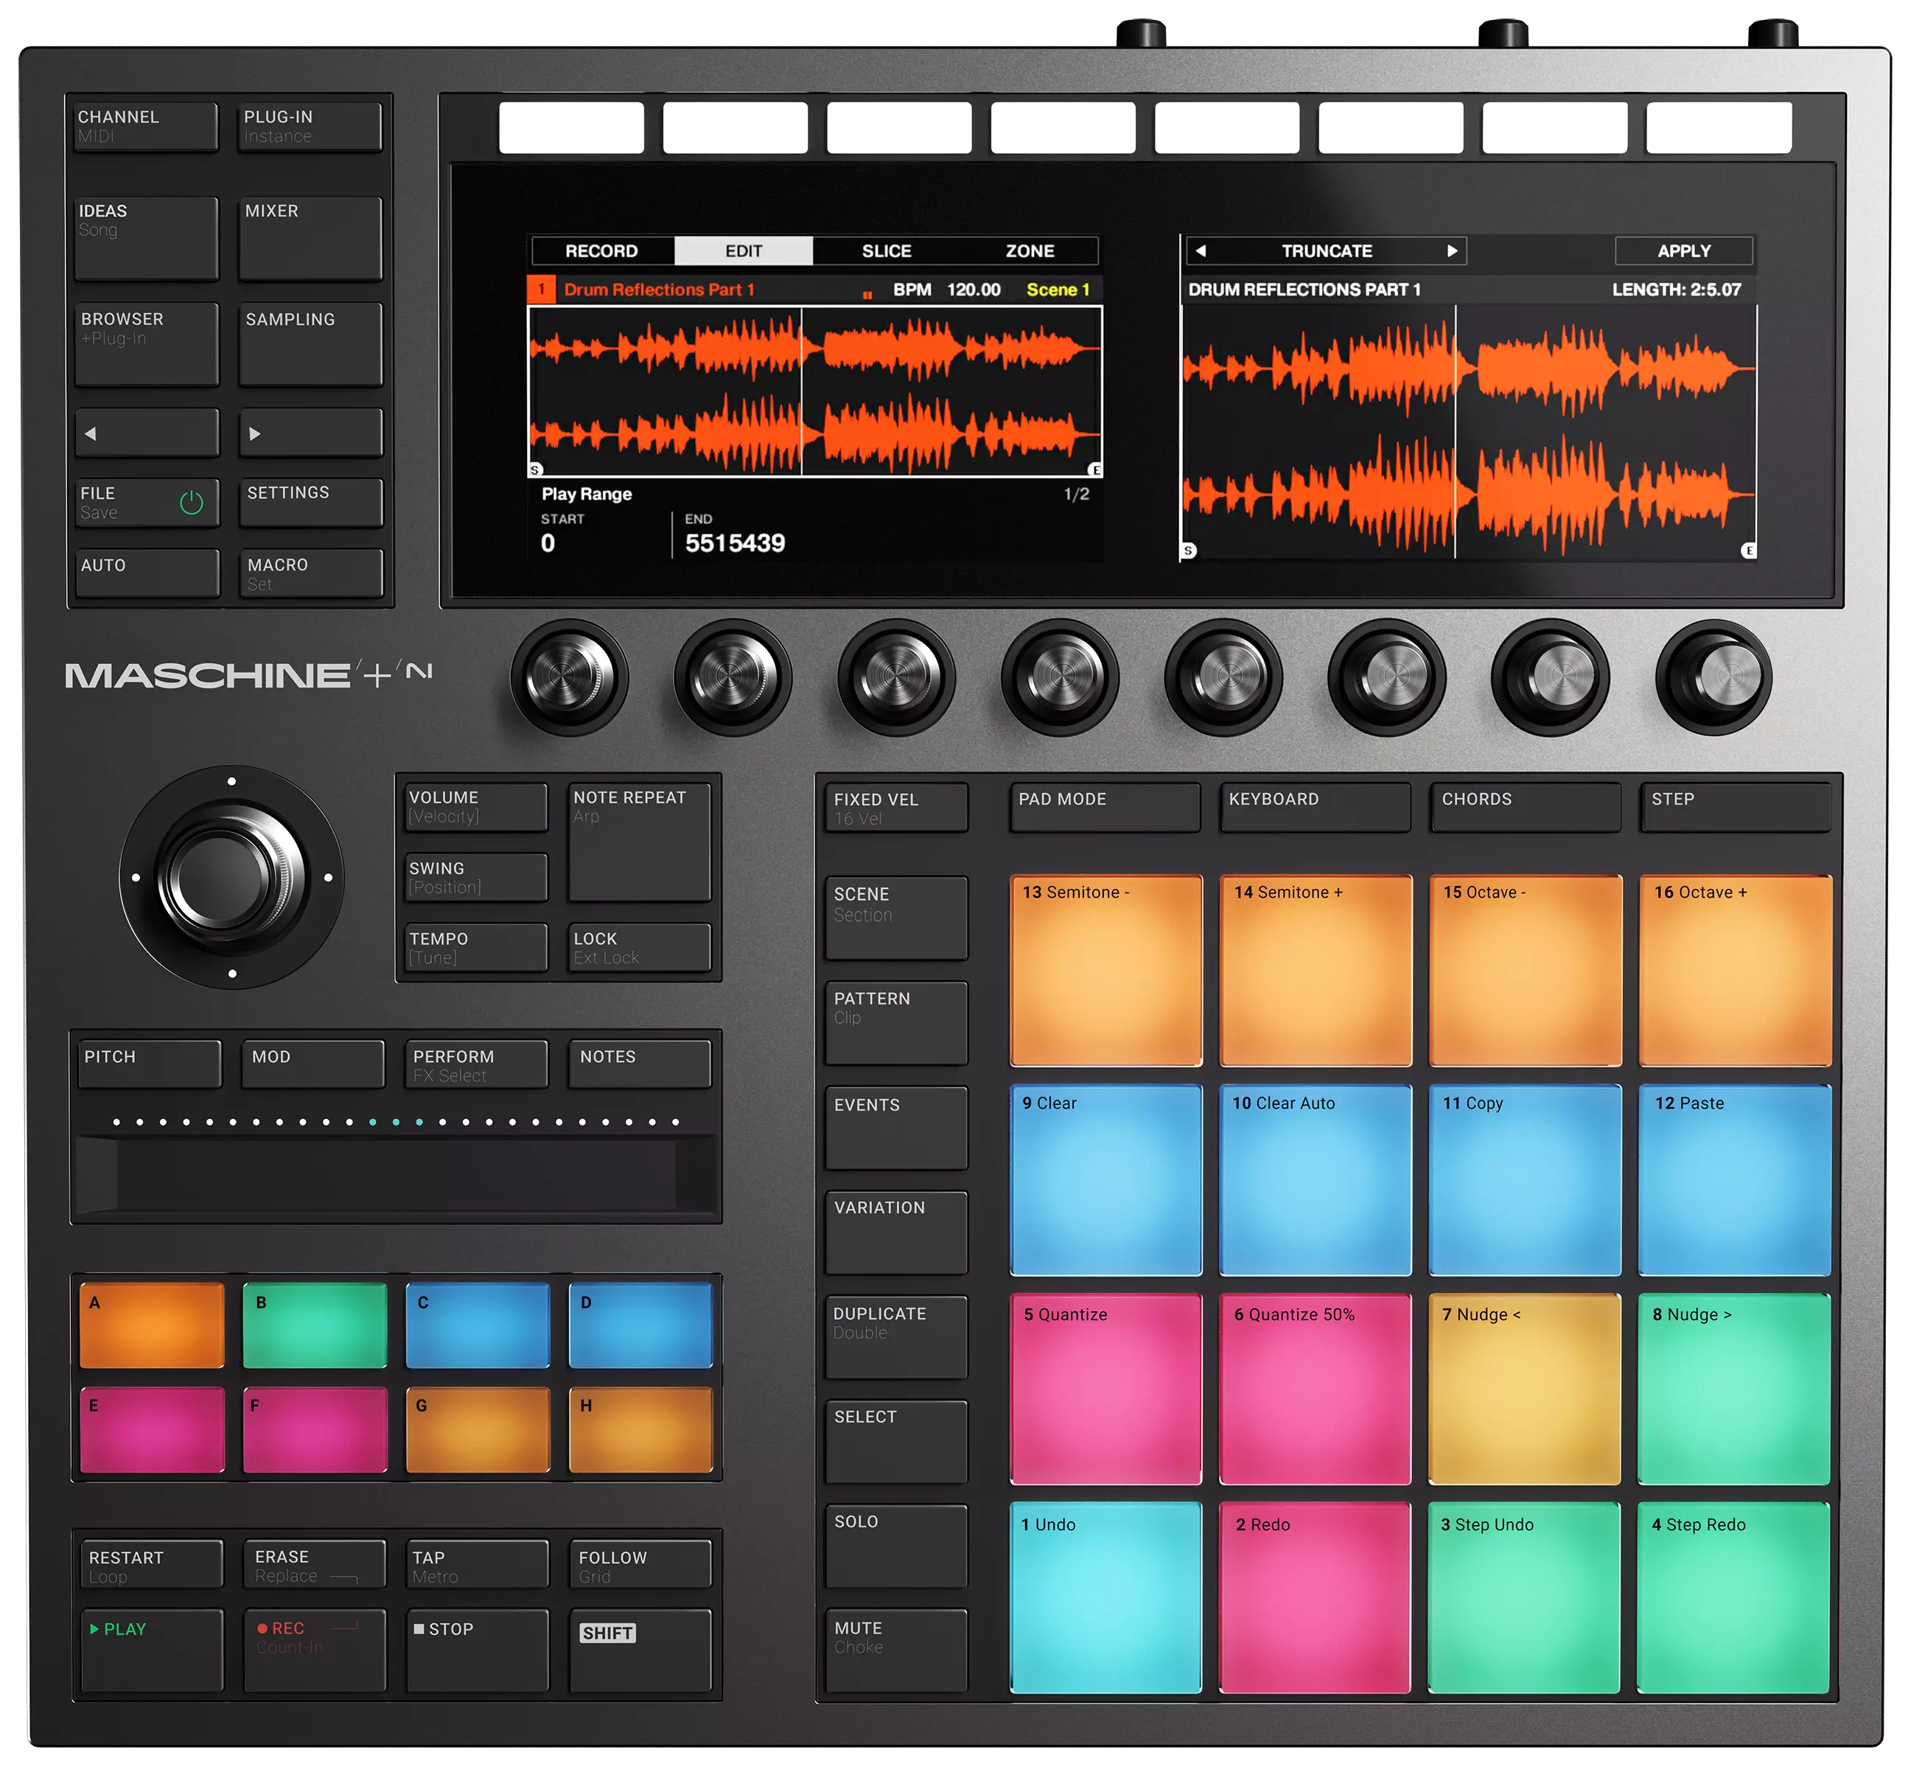This screenshot has width=1911, height=1766.
Task: Toggle the SOLO button
Action: [896, 1545]
